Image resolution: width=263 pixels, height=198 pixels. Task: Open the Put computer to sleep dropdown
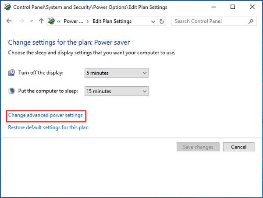tap(116, 91)
